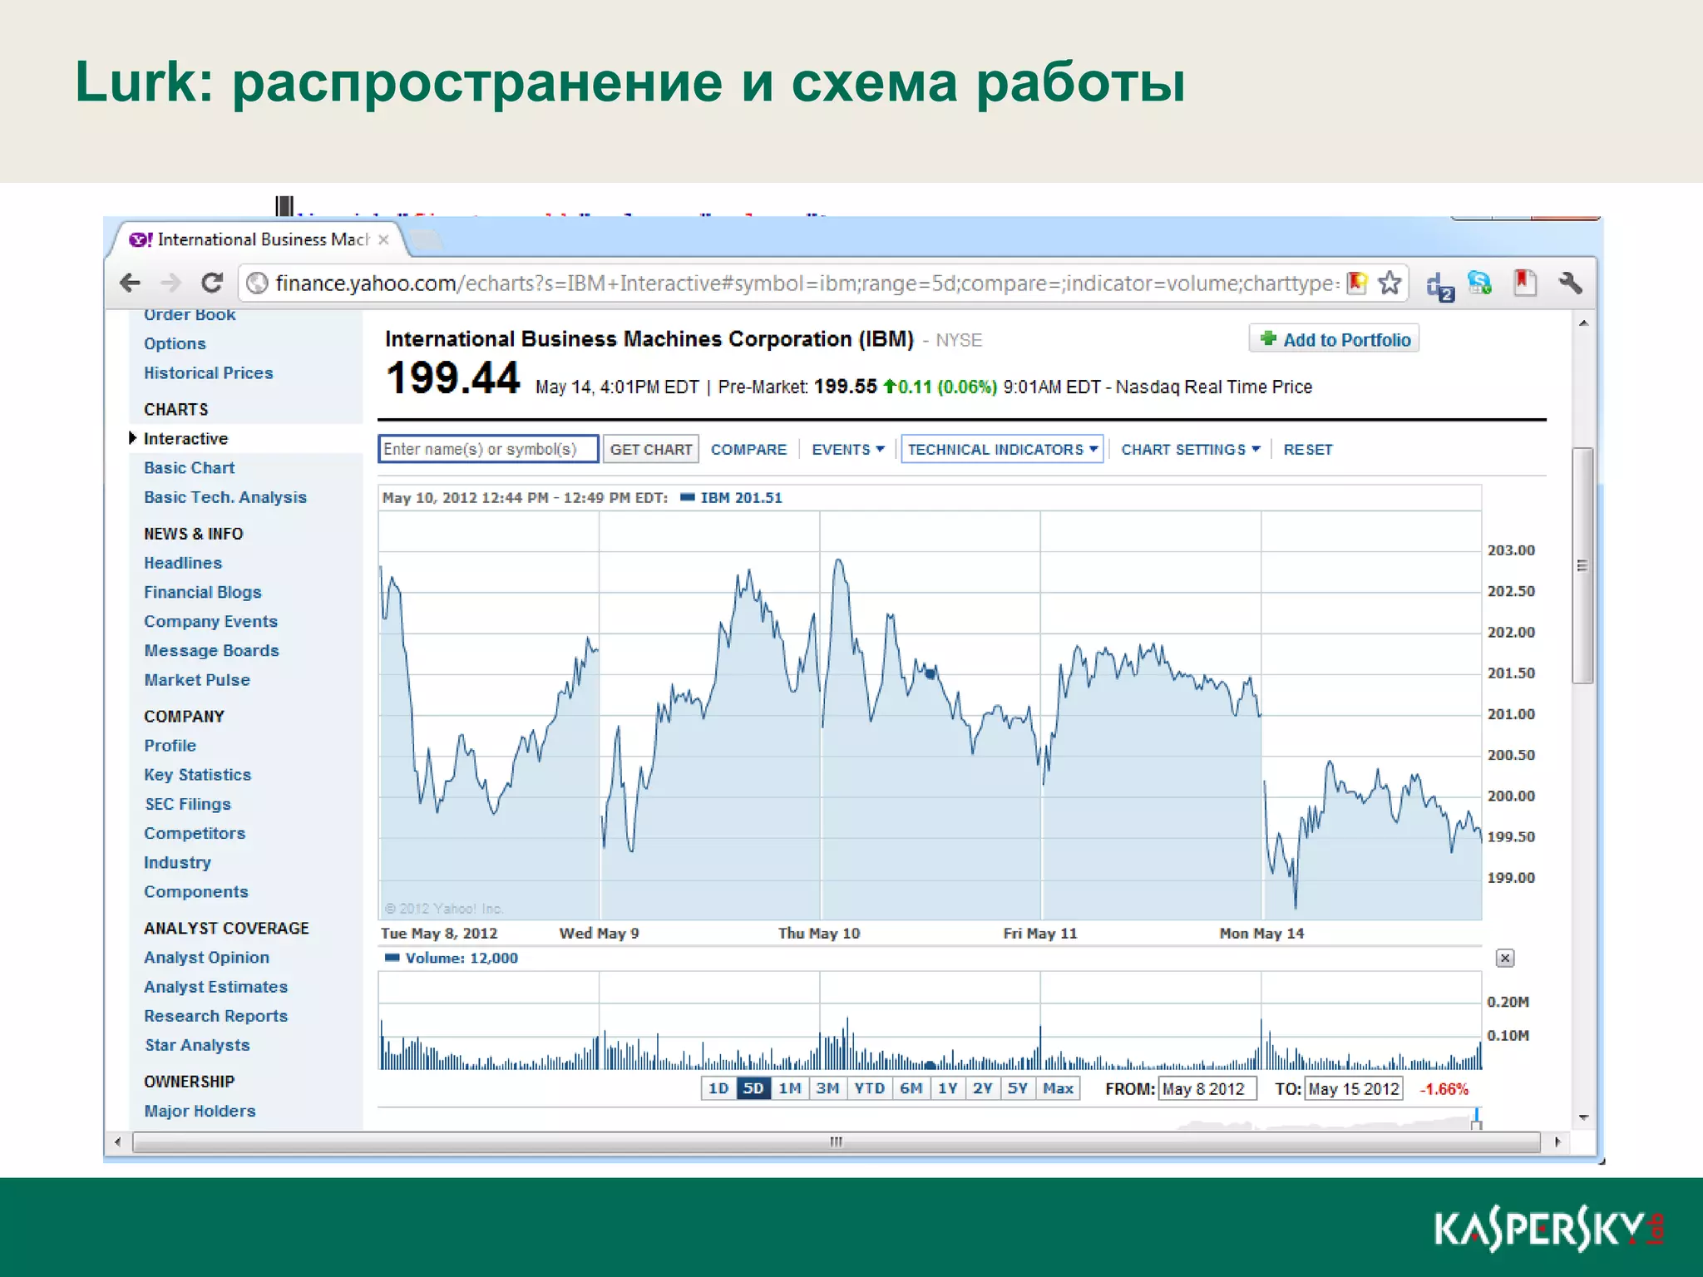Screen dimensions: 1703x1277
Task: Click the Skype extension icon
Action: pos(1479,284)
